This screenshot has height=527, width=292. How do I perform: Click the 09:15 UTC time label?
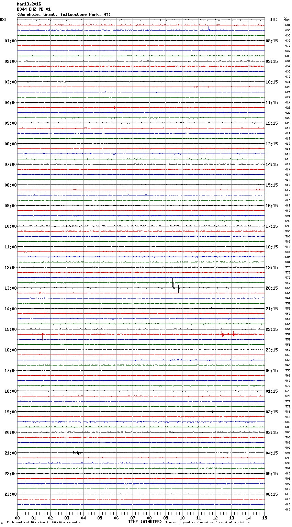272,61
